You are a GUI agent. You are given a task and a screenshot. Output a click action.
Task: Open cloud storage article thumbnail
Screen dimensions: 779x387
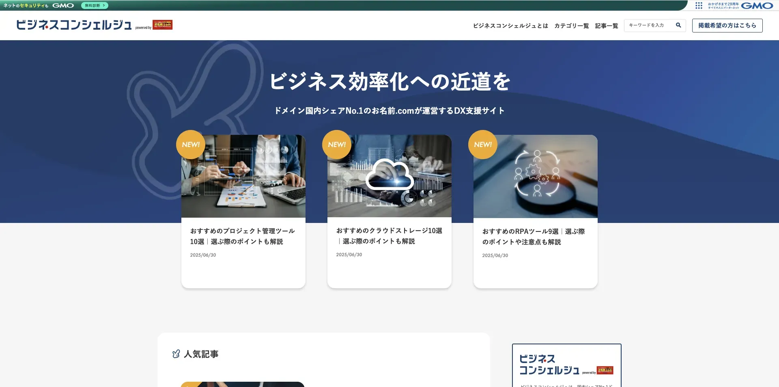click(389, 176)
